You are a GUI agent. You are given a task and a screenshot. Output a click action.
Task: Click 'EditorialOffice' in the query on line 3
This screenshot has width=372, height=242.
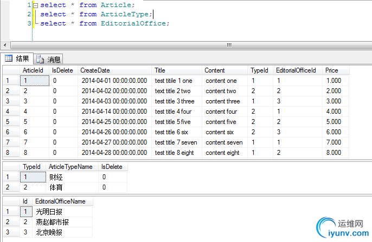click(133, 23)
